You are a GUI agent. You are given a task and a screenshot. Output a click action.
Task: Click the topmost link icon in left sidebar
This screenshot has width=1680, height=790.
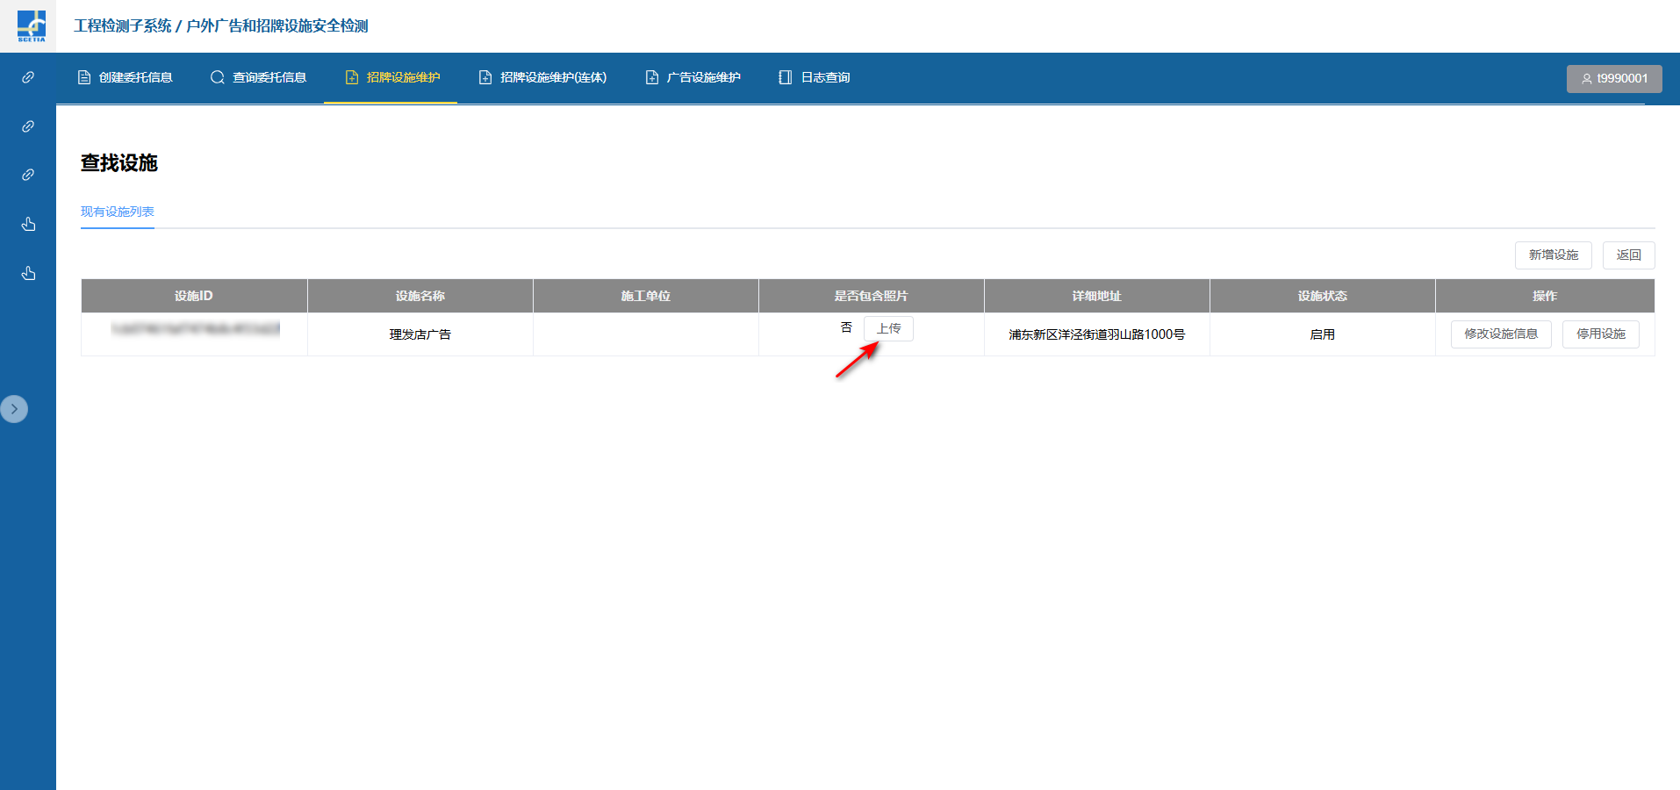click(x=28, y=77)
